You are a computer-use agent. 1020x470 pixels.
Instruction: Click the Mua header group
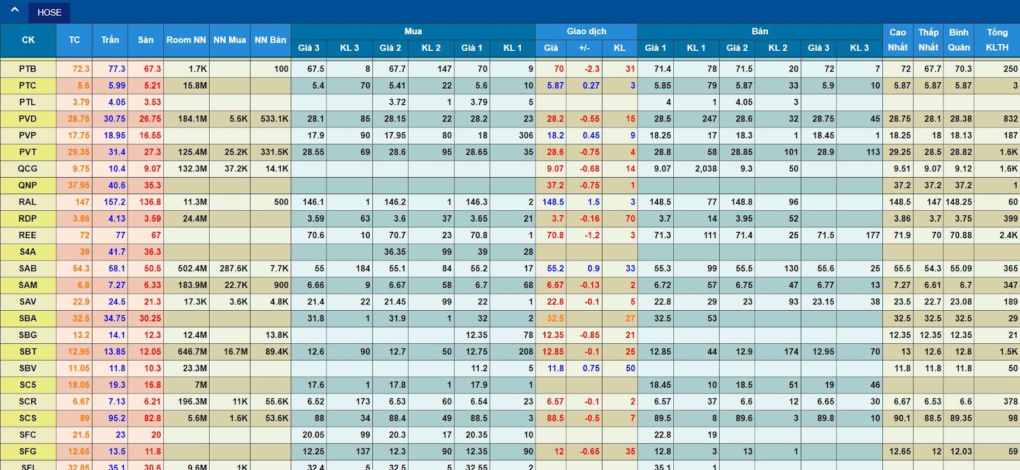[413, 32]
